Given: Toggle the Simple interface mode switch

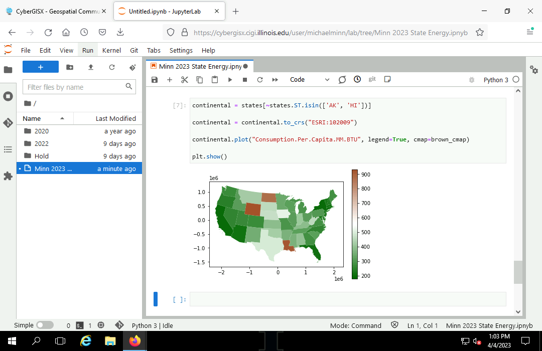Looking at the screenshot, I should 45,325.
